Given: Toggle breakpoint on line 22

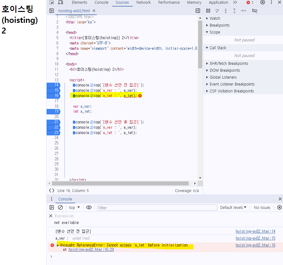Looking at the screenshot, I should pyautogui.click(x=54, y=127).
